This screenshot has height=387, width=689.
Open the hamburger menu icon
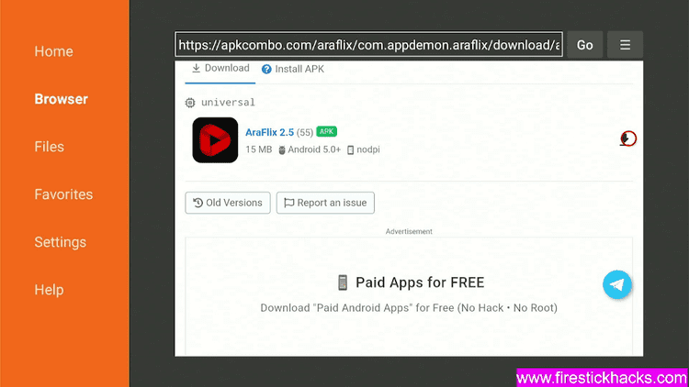[x=625, y=45]
